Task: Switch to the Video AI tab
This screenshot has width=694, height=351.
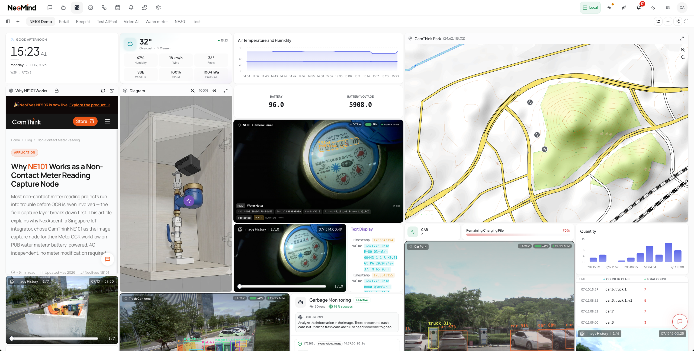Action: tap(131, 21)
